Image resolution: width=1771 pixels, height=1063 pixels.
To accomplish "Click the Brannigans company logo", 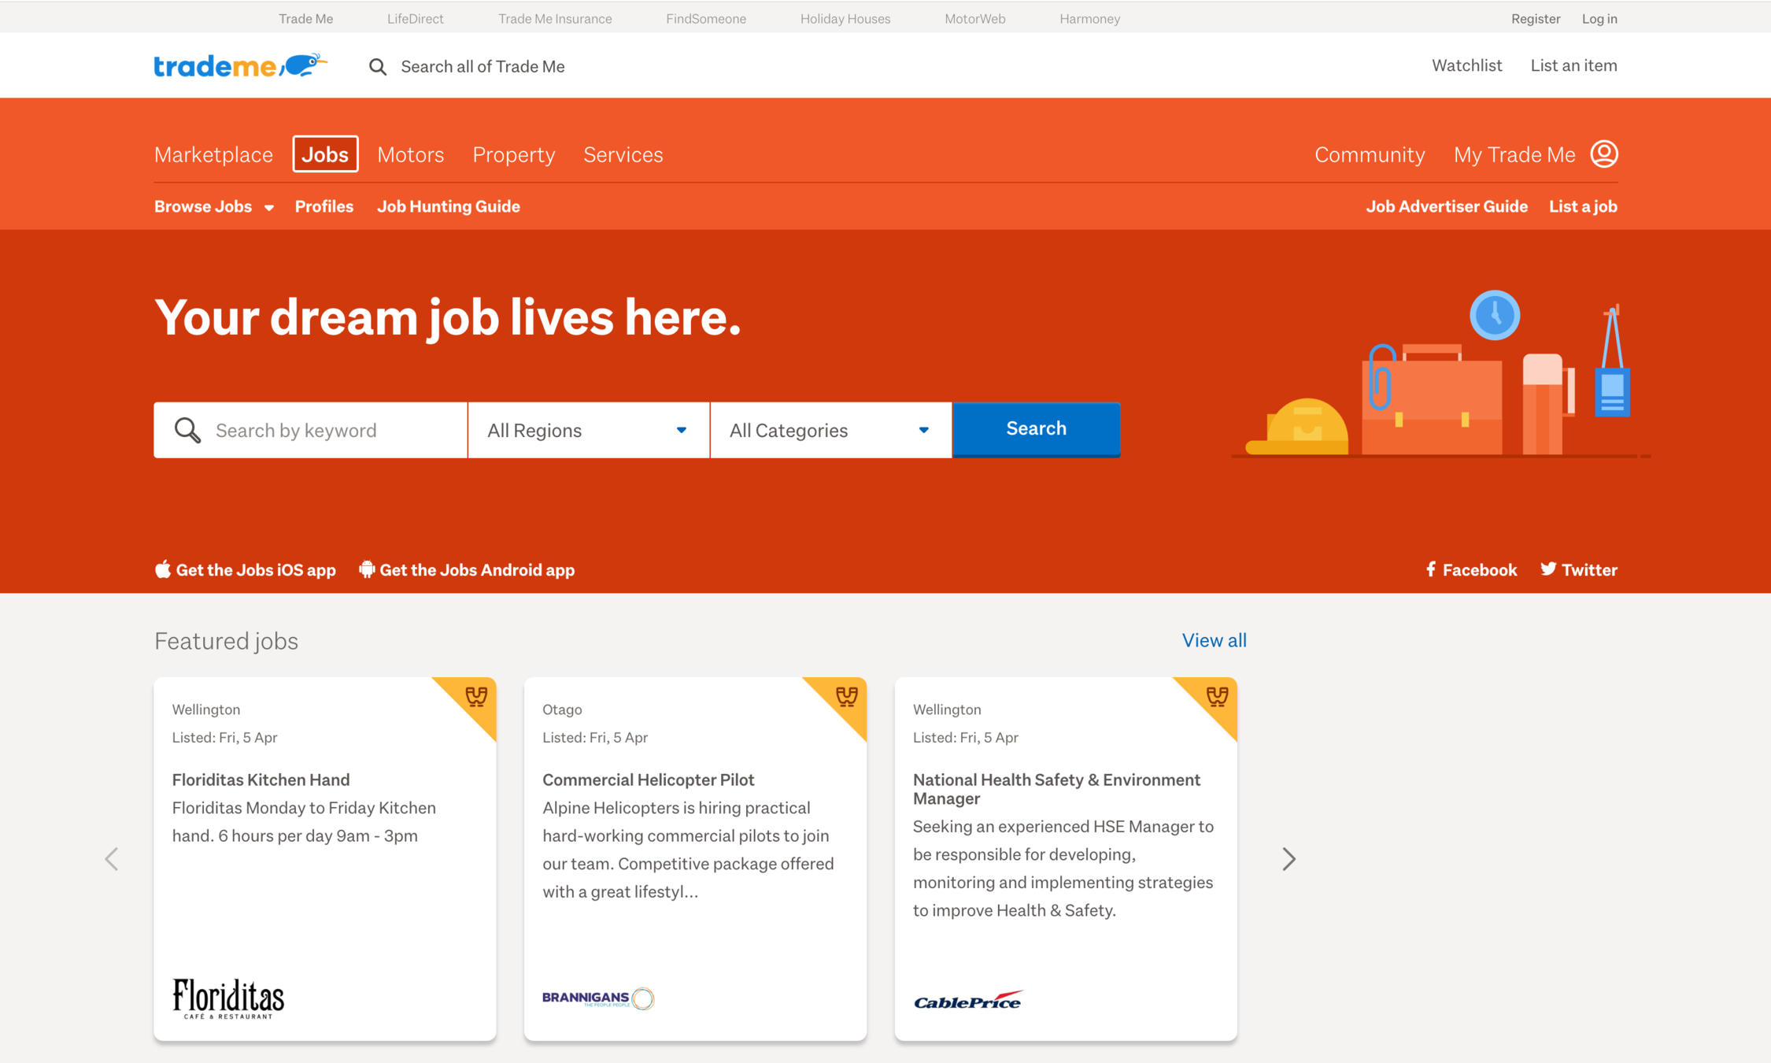I will pyautogui.click(x=598, y=998).
